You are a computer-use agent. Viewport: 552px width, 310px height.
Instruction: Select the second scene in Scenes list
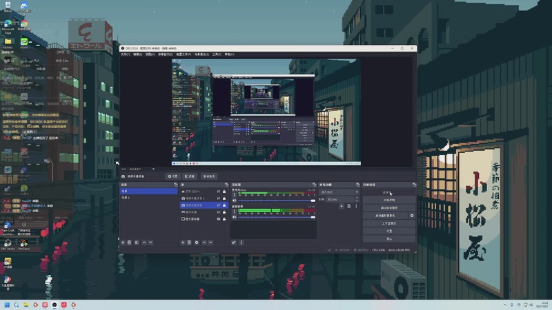tap(148, 198)
